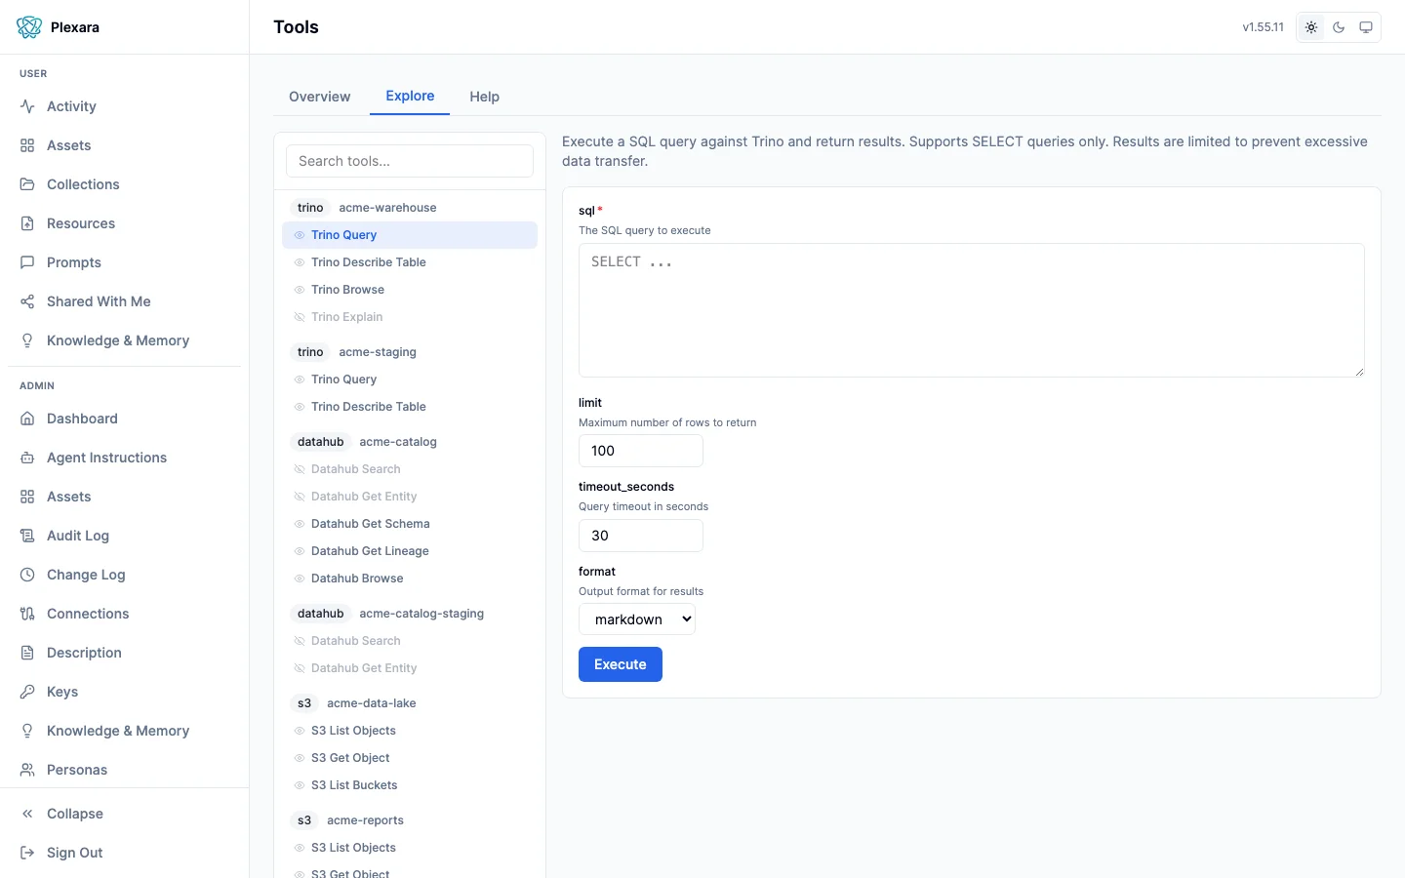The width and height of the screenshot is (1405, 878).
Task: Open the format markdown dropdown
Action: [x=637, y=619]
